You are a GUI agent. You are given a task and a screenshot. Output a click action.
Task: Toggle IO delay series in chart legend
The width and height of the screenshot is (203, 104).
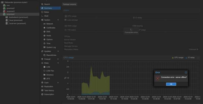[190, 57]
